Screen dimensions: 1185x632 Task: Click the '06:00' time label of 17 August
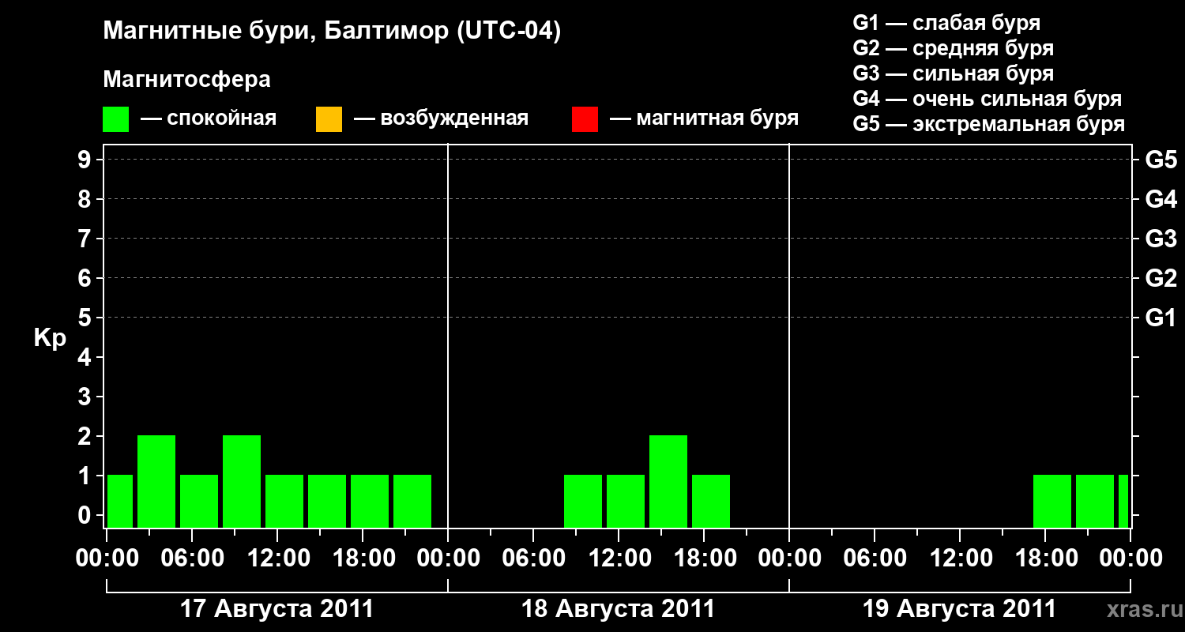click(x=192, y=558)
